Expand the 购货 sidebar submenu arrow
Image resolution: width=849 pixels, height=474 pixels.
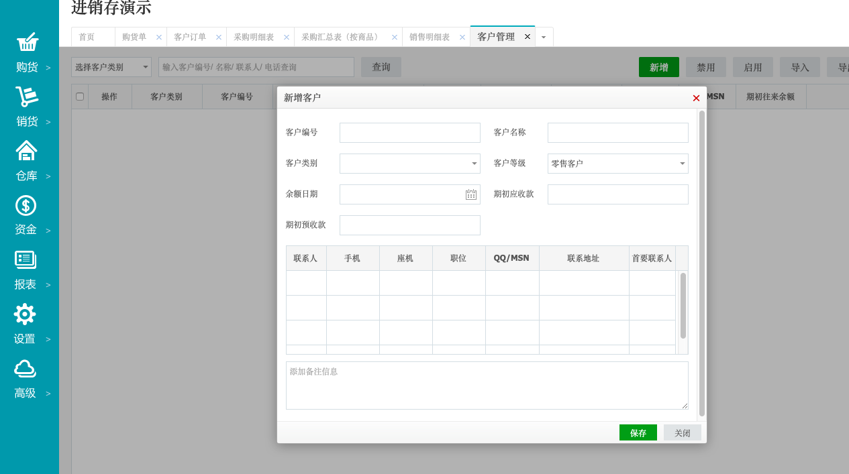pyautogui.click(x=48, y=68)
